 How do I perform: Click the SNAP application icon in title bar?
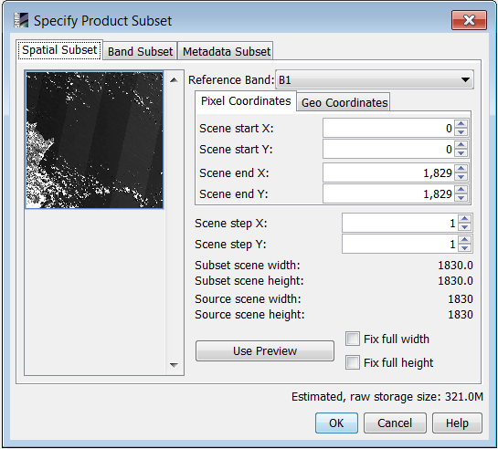[21, 20]
